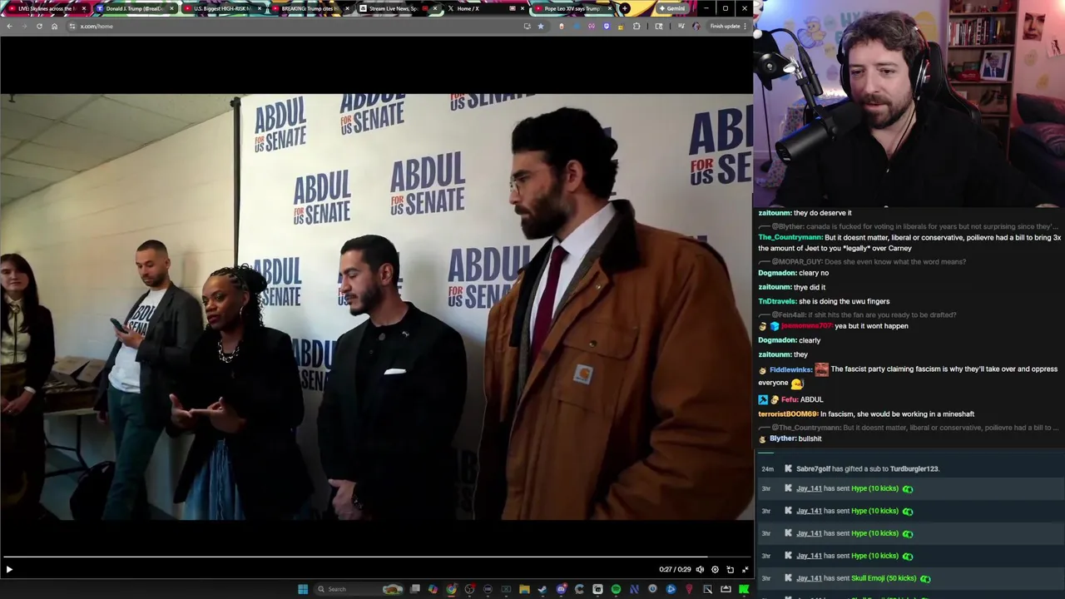Go to browser home page
This screenshot has height=599, width=1065.
click(x=54, y=26)
